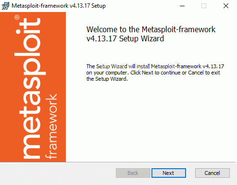Click the installer icon in title bar
Viewport: 237px width, 185px height.
point(5,6)
